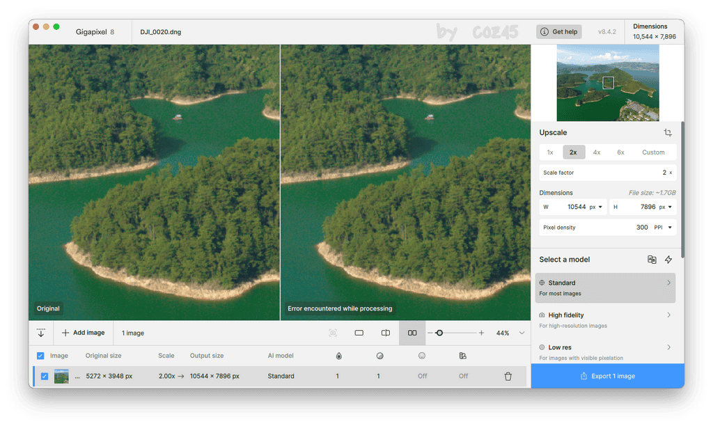Click the Get help button

coord(559,32)
